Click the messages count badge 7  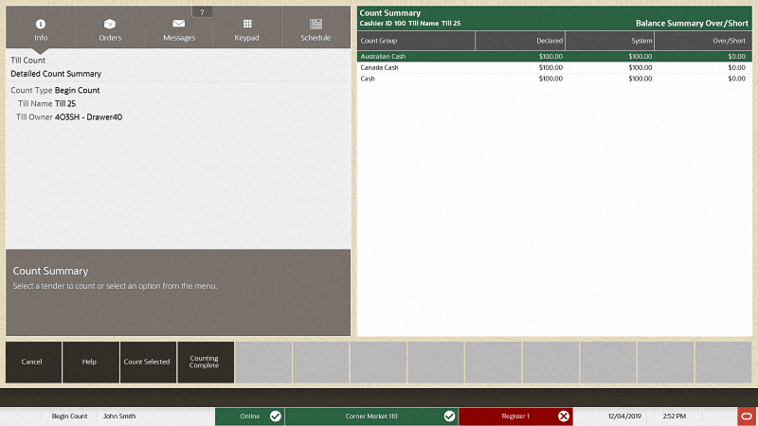click(202, 12)
